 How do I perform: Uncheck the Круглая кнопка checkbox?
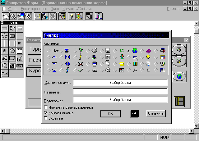[x=46, y=113]
